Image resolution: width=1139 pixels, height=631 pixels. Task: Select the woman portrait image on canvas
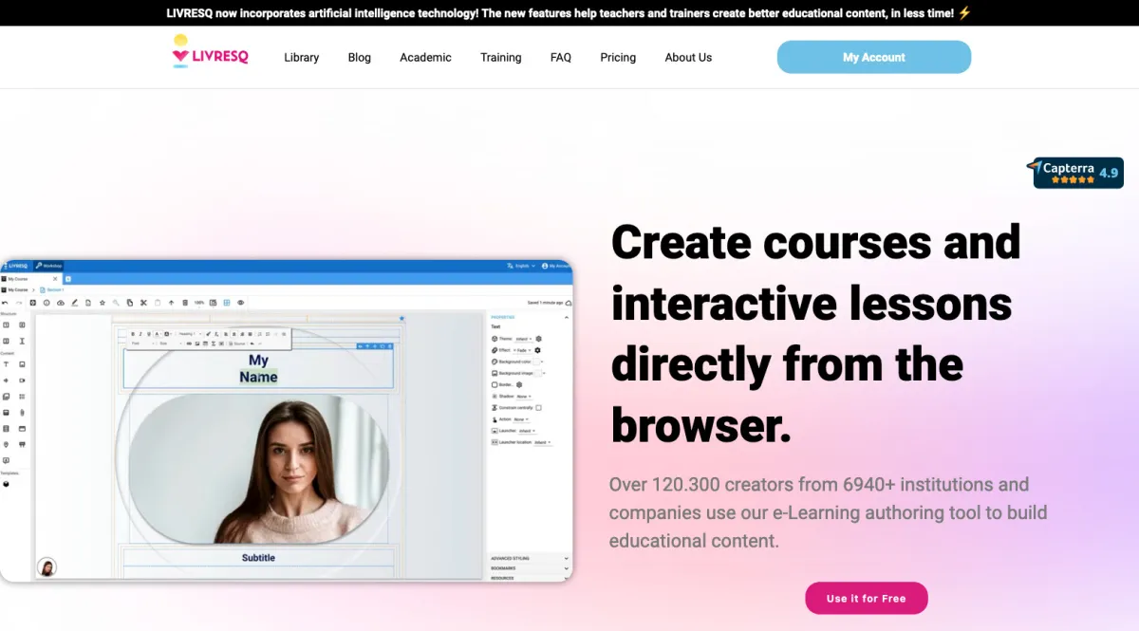click(259, 470)
